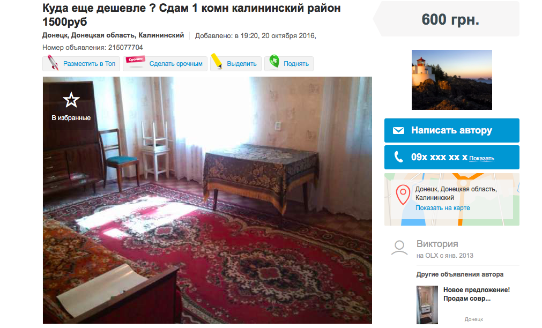This screenshot has height=328, width=542.
Task: Click the Поднять button
Action: (289, 64)
